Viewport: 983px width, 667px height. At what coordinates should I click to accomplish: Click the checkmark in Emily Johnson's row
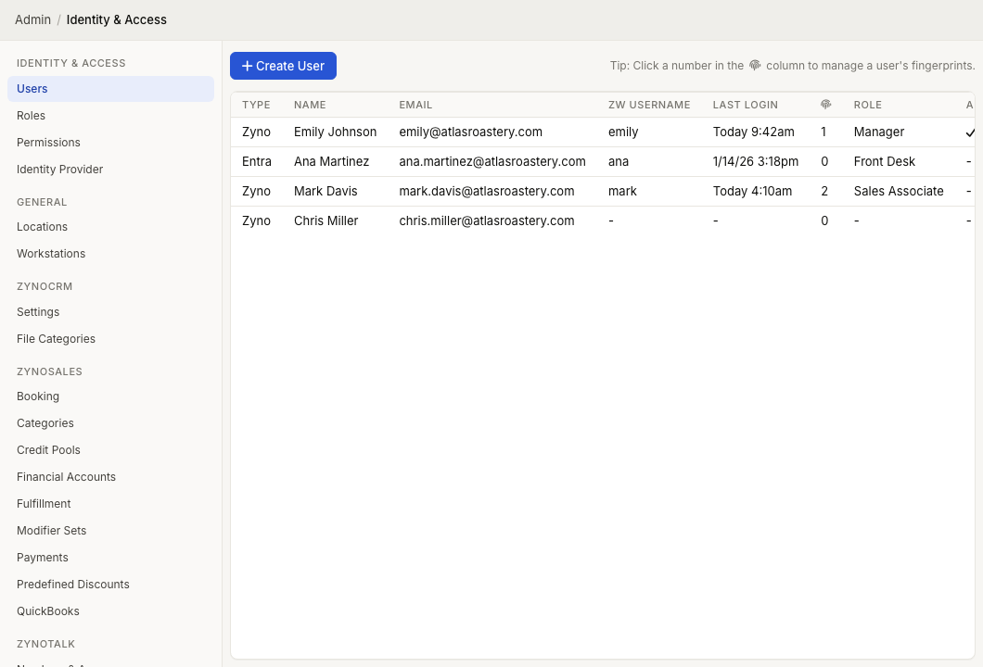(970, 132)
